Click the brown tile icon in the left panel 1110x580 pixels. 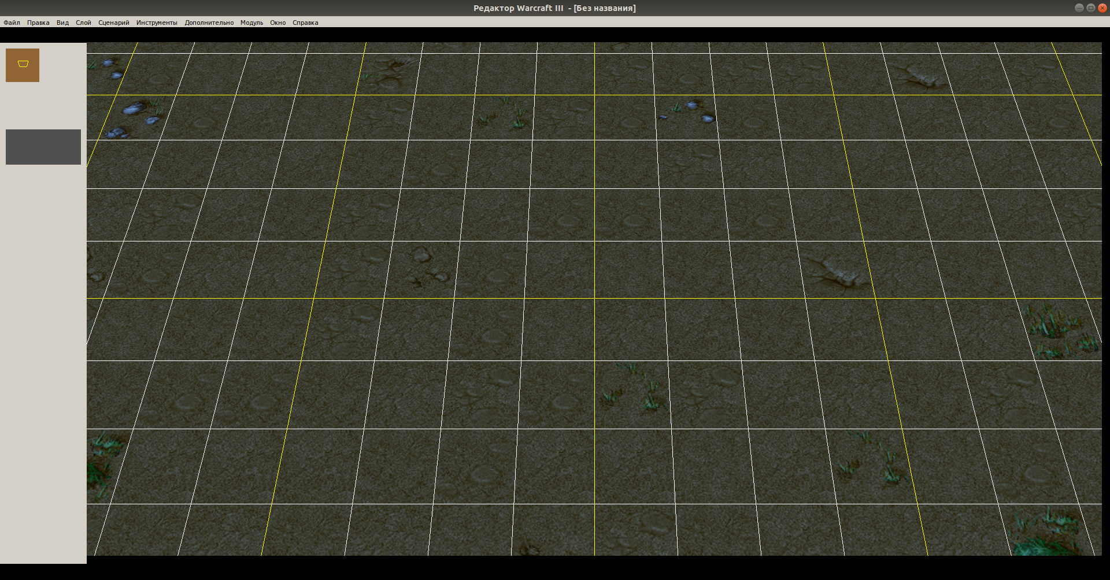pos(23,65)
